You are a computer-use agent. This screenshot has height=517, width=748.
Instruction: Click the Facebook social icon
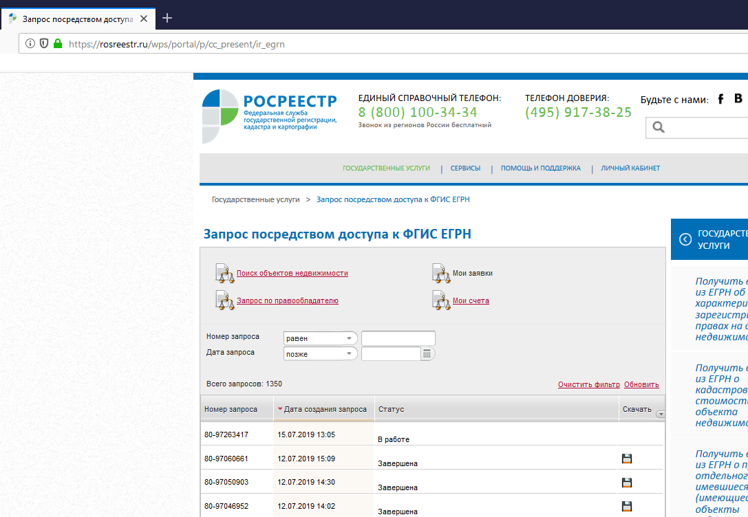(720, 99)
